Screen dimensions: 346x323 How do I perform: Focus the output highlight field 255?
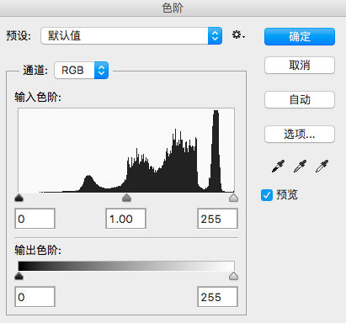pos(217,297)
